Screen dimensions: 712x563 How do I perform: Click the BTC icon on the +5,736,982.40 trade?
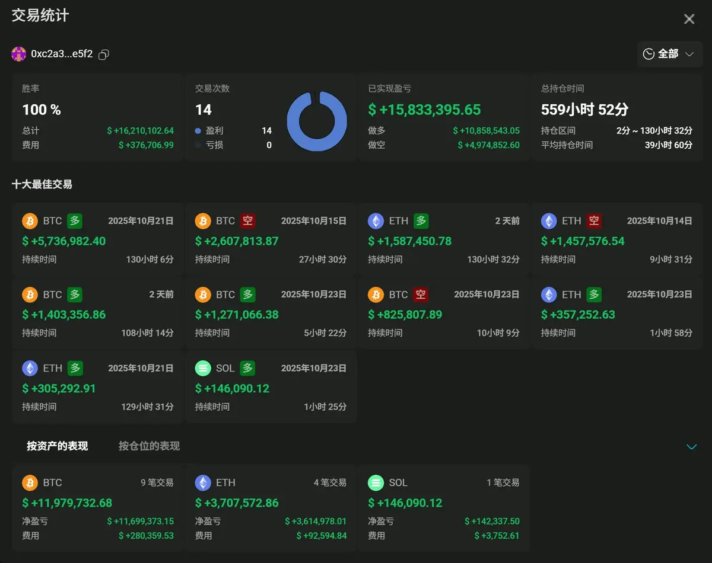click(x=30, y=221)
